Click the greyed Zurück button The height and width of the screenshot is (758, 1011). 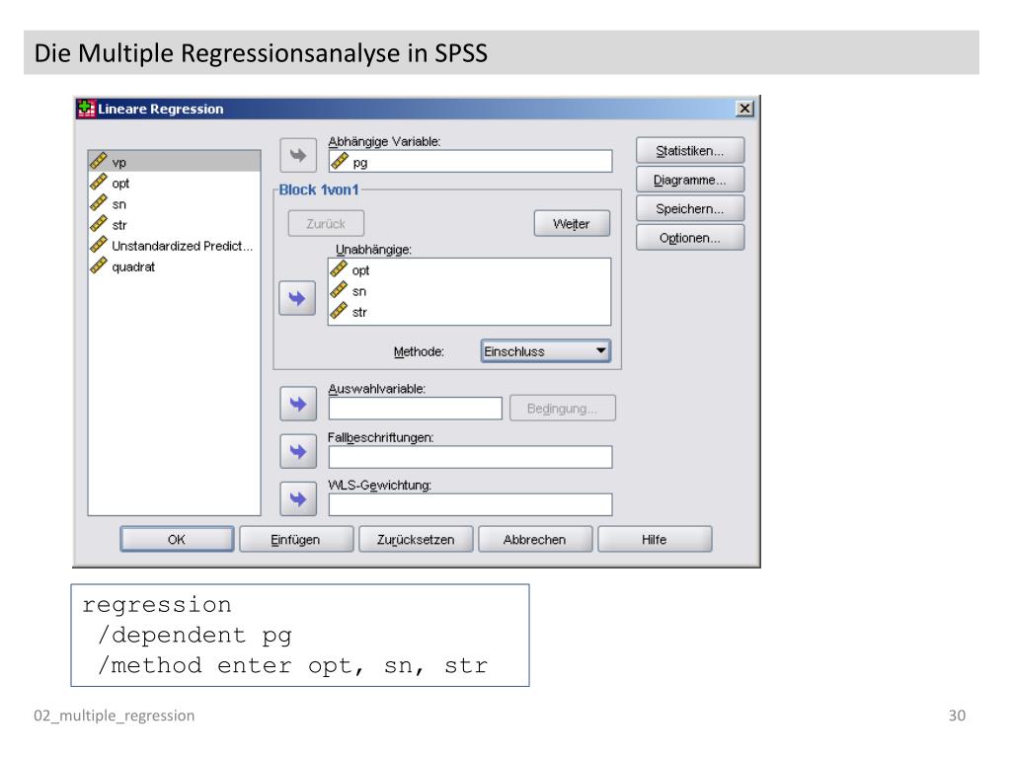326,224
